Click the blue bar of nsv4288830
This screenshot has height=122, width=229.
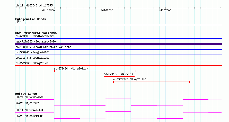tap(118, 49)
